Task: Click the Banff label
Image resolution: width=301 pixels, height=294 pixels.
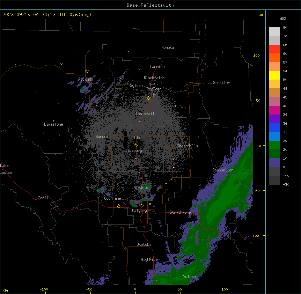Action: [43, 198]
